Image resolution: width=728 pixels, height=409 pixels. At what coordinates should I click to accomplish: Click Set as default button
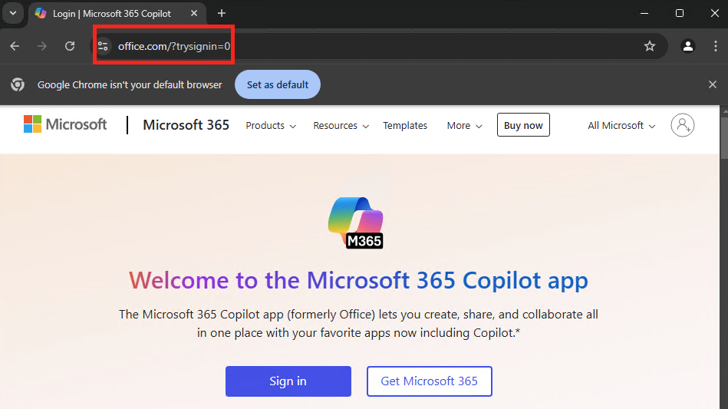click(x=278, y=84)
